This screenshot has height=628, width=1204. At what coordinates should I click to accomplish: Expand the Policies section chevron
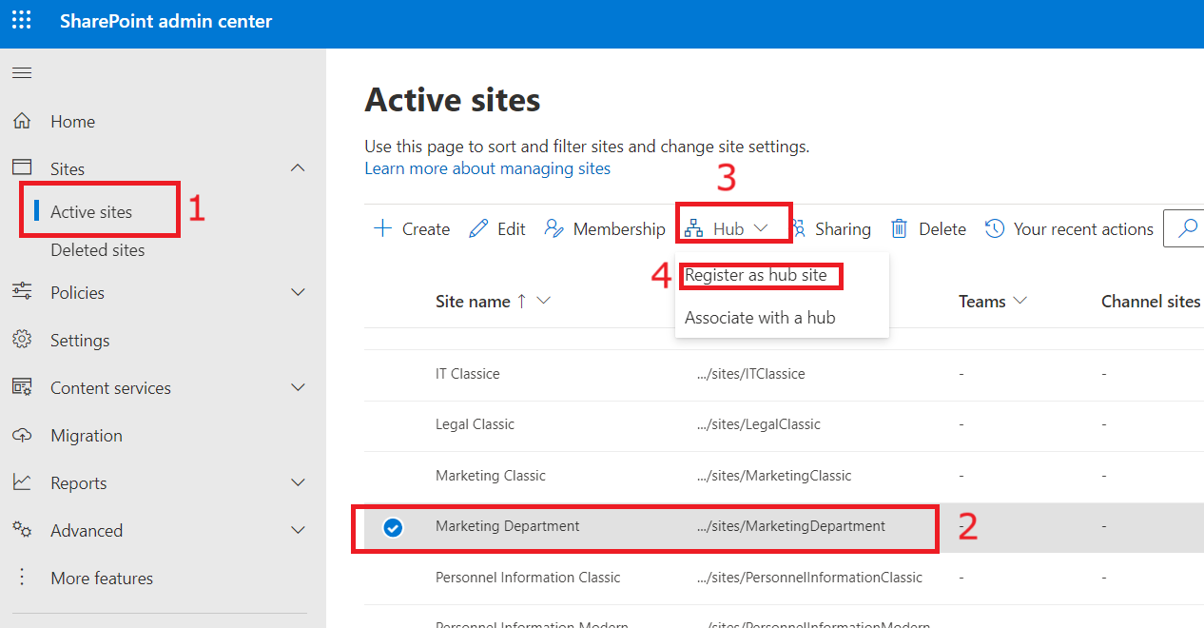298,292
